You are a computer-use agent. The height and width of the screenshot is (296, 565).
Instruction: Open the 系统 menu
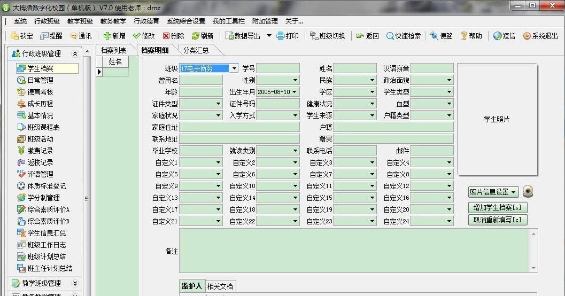[x=20, y=21]
